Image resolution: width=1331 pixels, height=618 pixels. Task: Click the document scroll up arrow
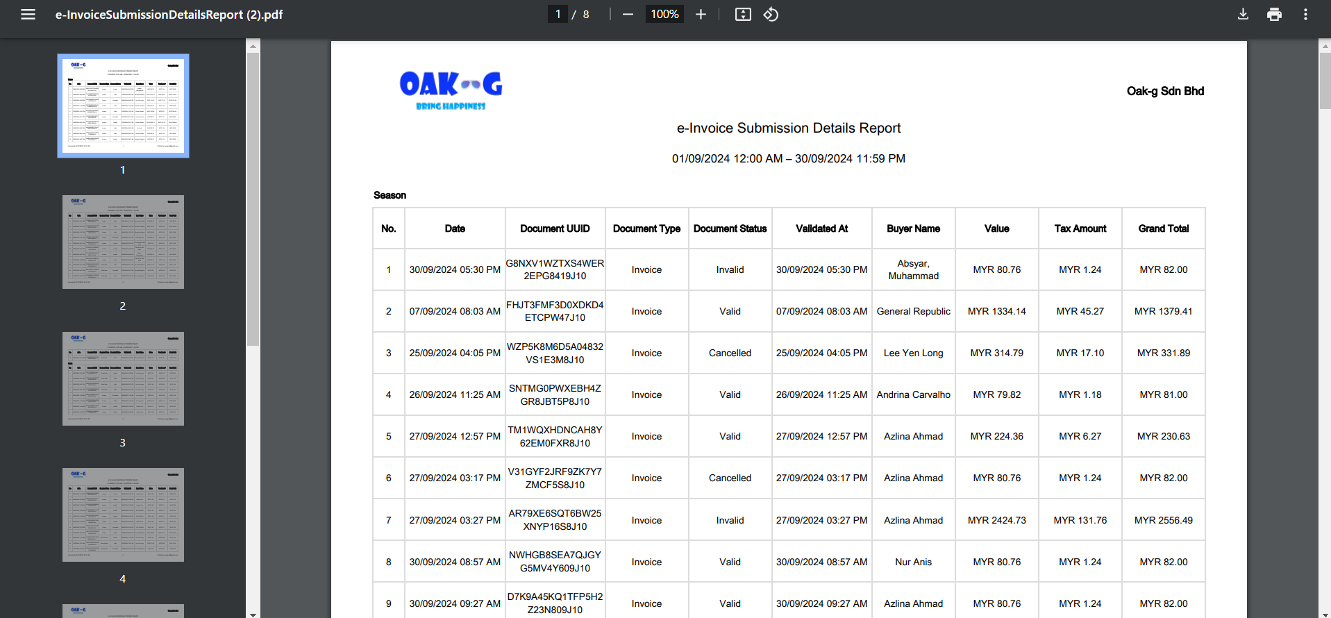pos(1325,46)
